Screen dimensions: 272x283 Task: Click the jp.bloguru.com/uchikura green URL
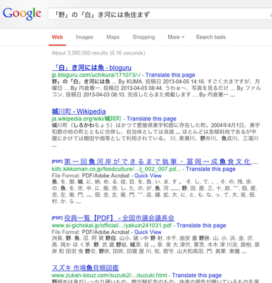(96, 75)
